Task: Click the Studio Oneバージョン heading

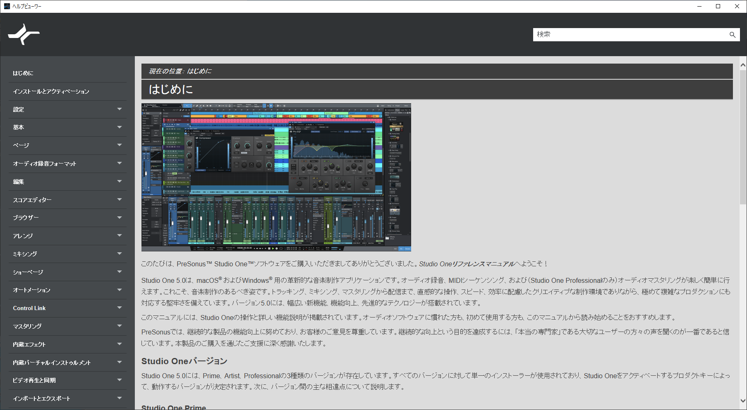Action: pos(184,361)
